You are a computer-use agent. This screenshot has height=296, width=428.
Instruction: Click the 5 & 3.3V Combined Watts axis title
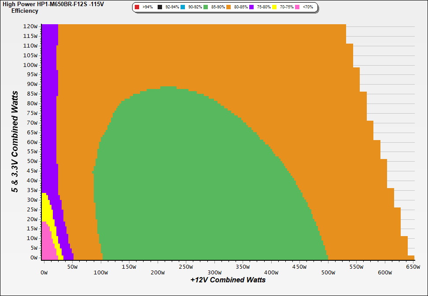pos(15,142)
